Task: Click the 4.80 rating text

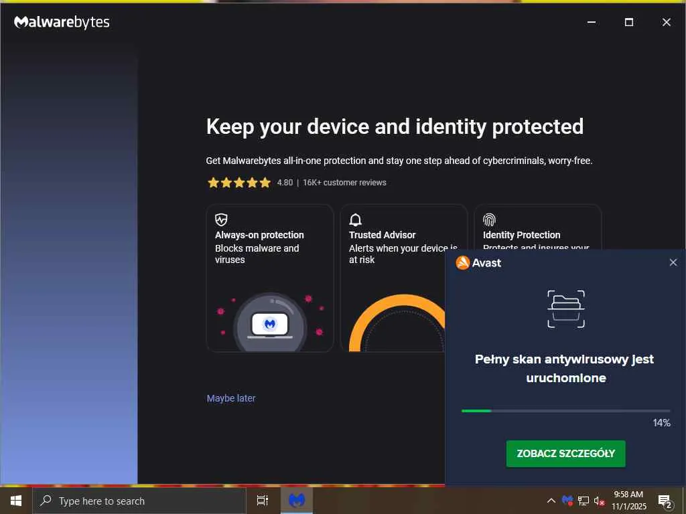Action: [285, 183]
